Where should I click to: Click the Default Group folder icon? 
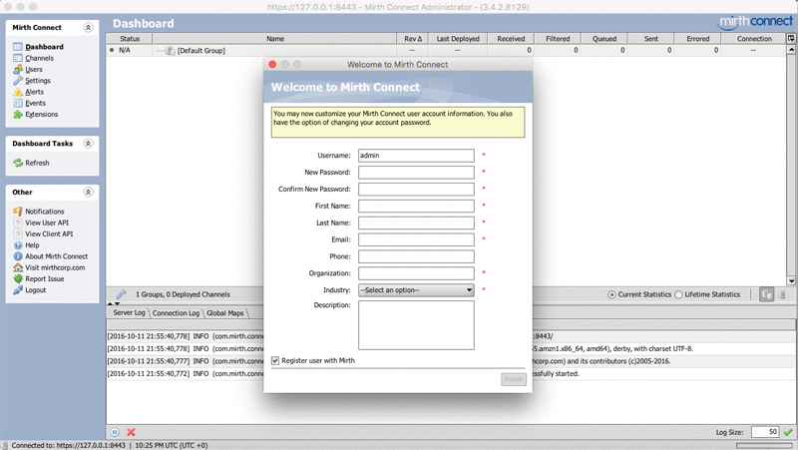click(x=170, y=51)
